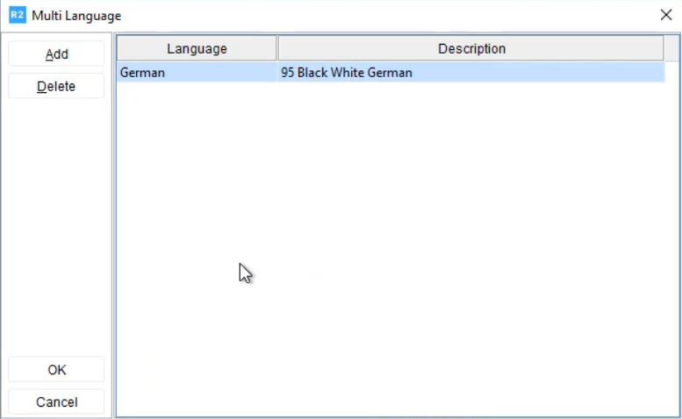Viewport: 682px width, 419px height.
Task: Sort by the Language column header
Action: pyautogui.click(x=197, y=48)
